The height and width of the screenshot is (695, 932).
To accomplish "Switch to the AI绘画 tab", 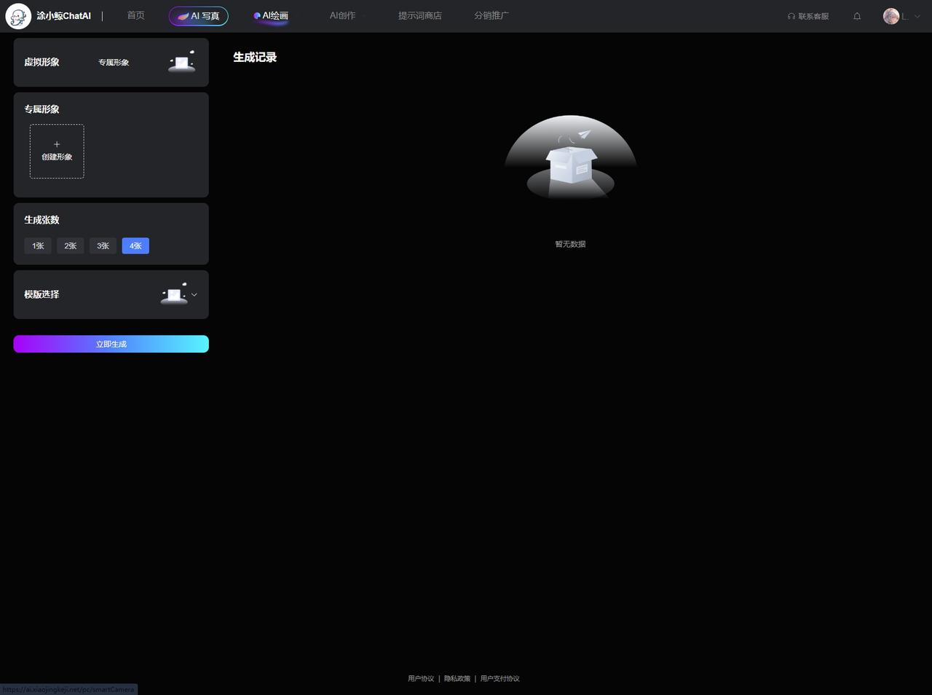I will pos(271,15).
